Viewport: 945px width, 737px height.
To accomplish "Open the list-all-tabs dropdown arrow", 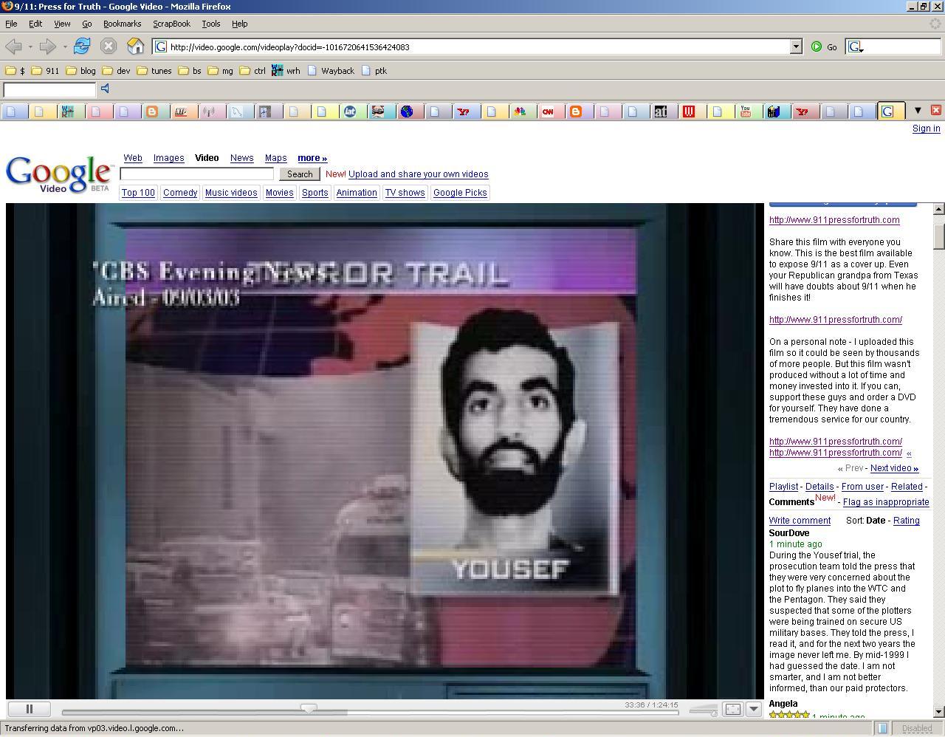I will [918, 110].
